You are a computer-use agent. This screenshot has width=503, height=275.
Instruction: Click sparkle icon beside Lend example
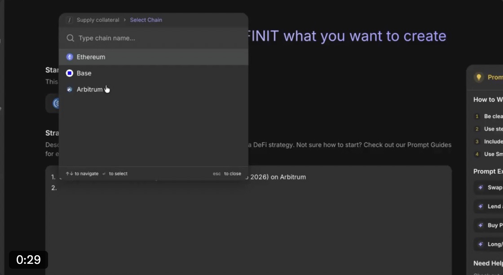point(481,206)
